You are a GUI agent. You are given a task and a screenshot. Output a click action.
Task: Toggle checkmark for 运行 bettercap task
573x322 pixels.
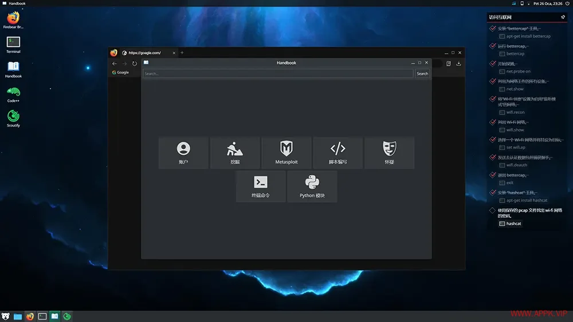tap(493, 46)
